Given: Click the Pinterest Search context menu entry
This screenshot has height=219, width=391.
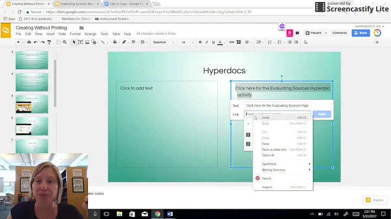Looking at the screenshot, I should point(283,178).
